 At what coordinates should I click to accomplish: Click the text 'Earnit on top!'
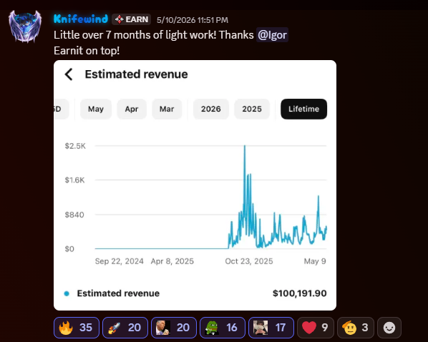click(x=87, y=51)
